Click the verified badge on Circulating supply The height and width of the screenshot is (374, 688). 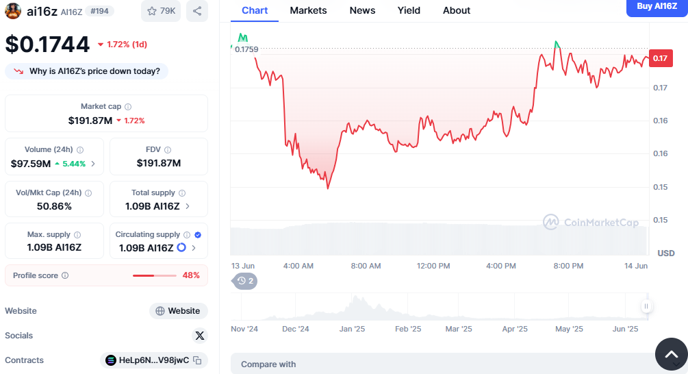tap(198, 234)
